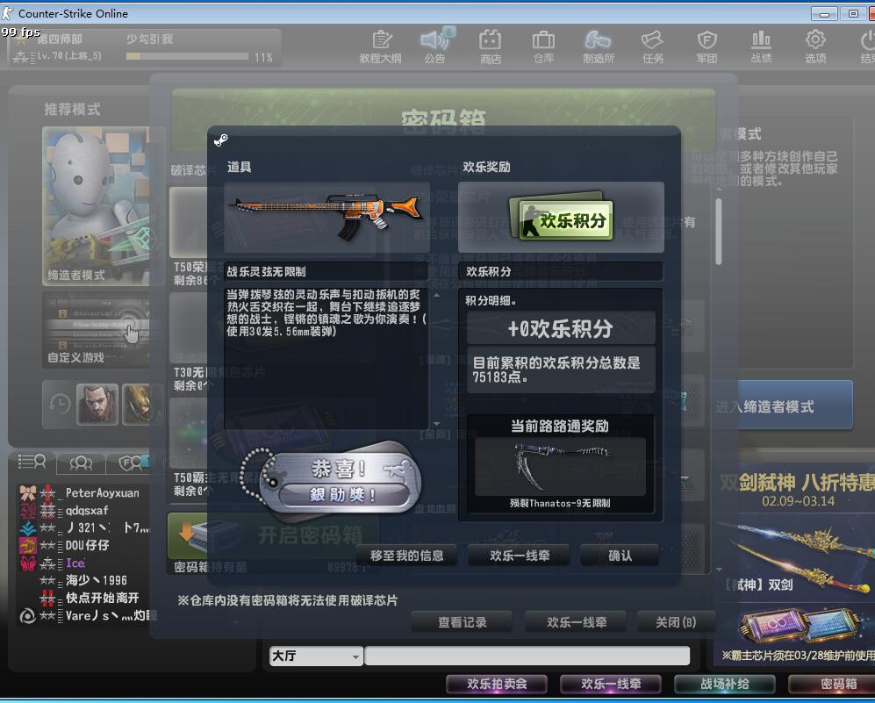
Task: Open the 战场补给 supply button
Action: coord(725,684)
